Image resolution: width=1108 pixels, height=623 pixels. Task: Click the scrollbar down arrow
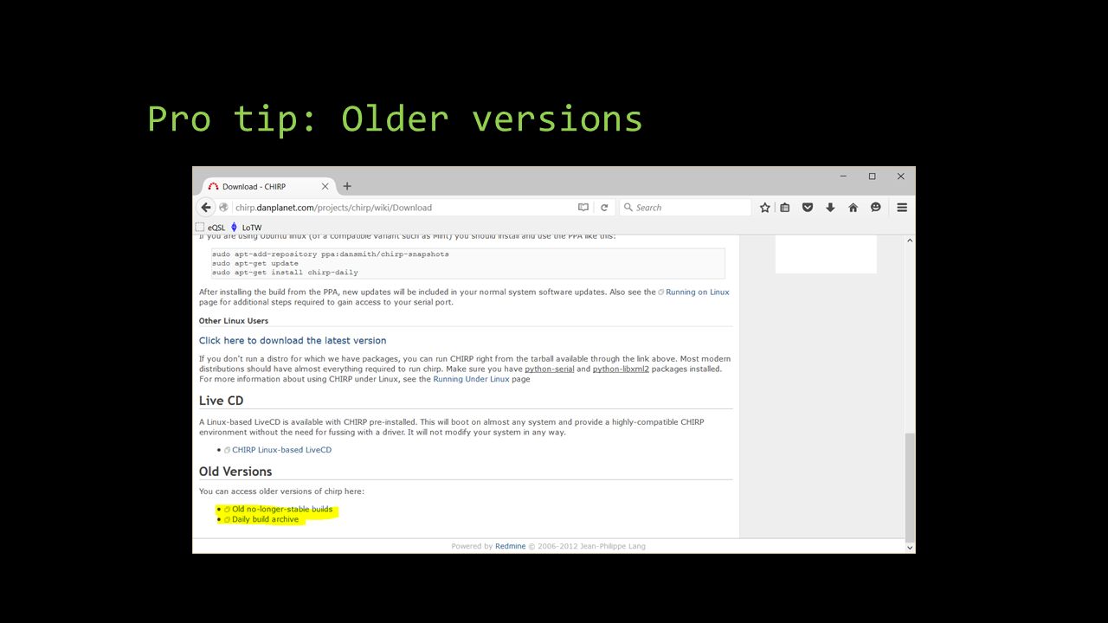[x=909, y=548]
